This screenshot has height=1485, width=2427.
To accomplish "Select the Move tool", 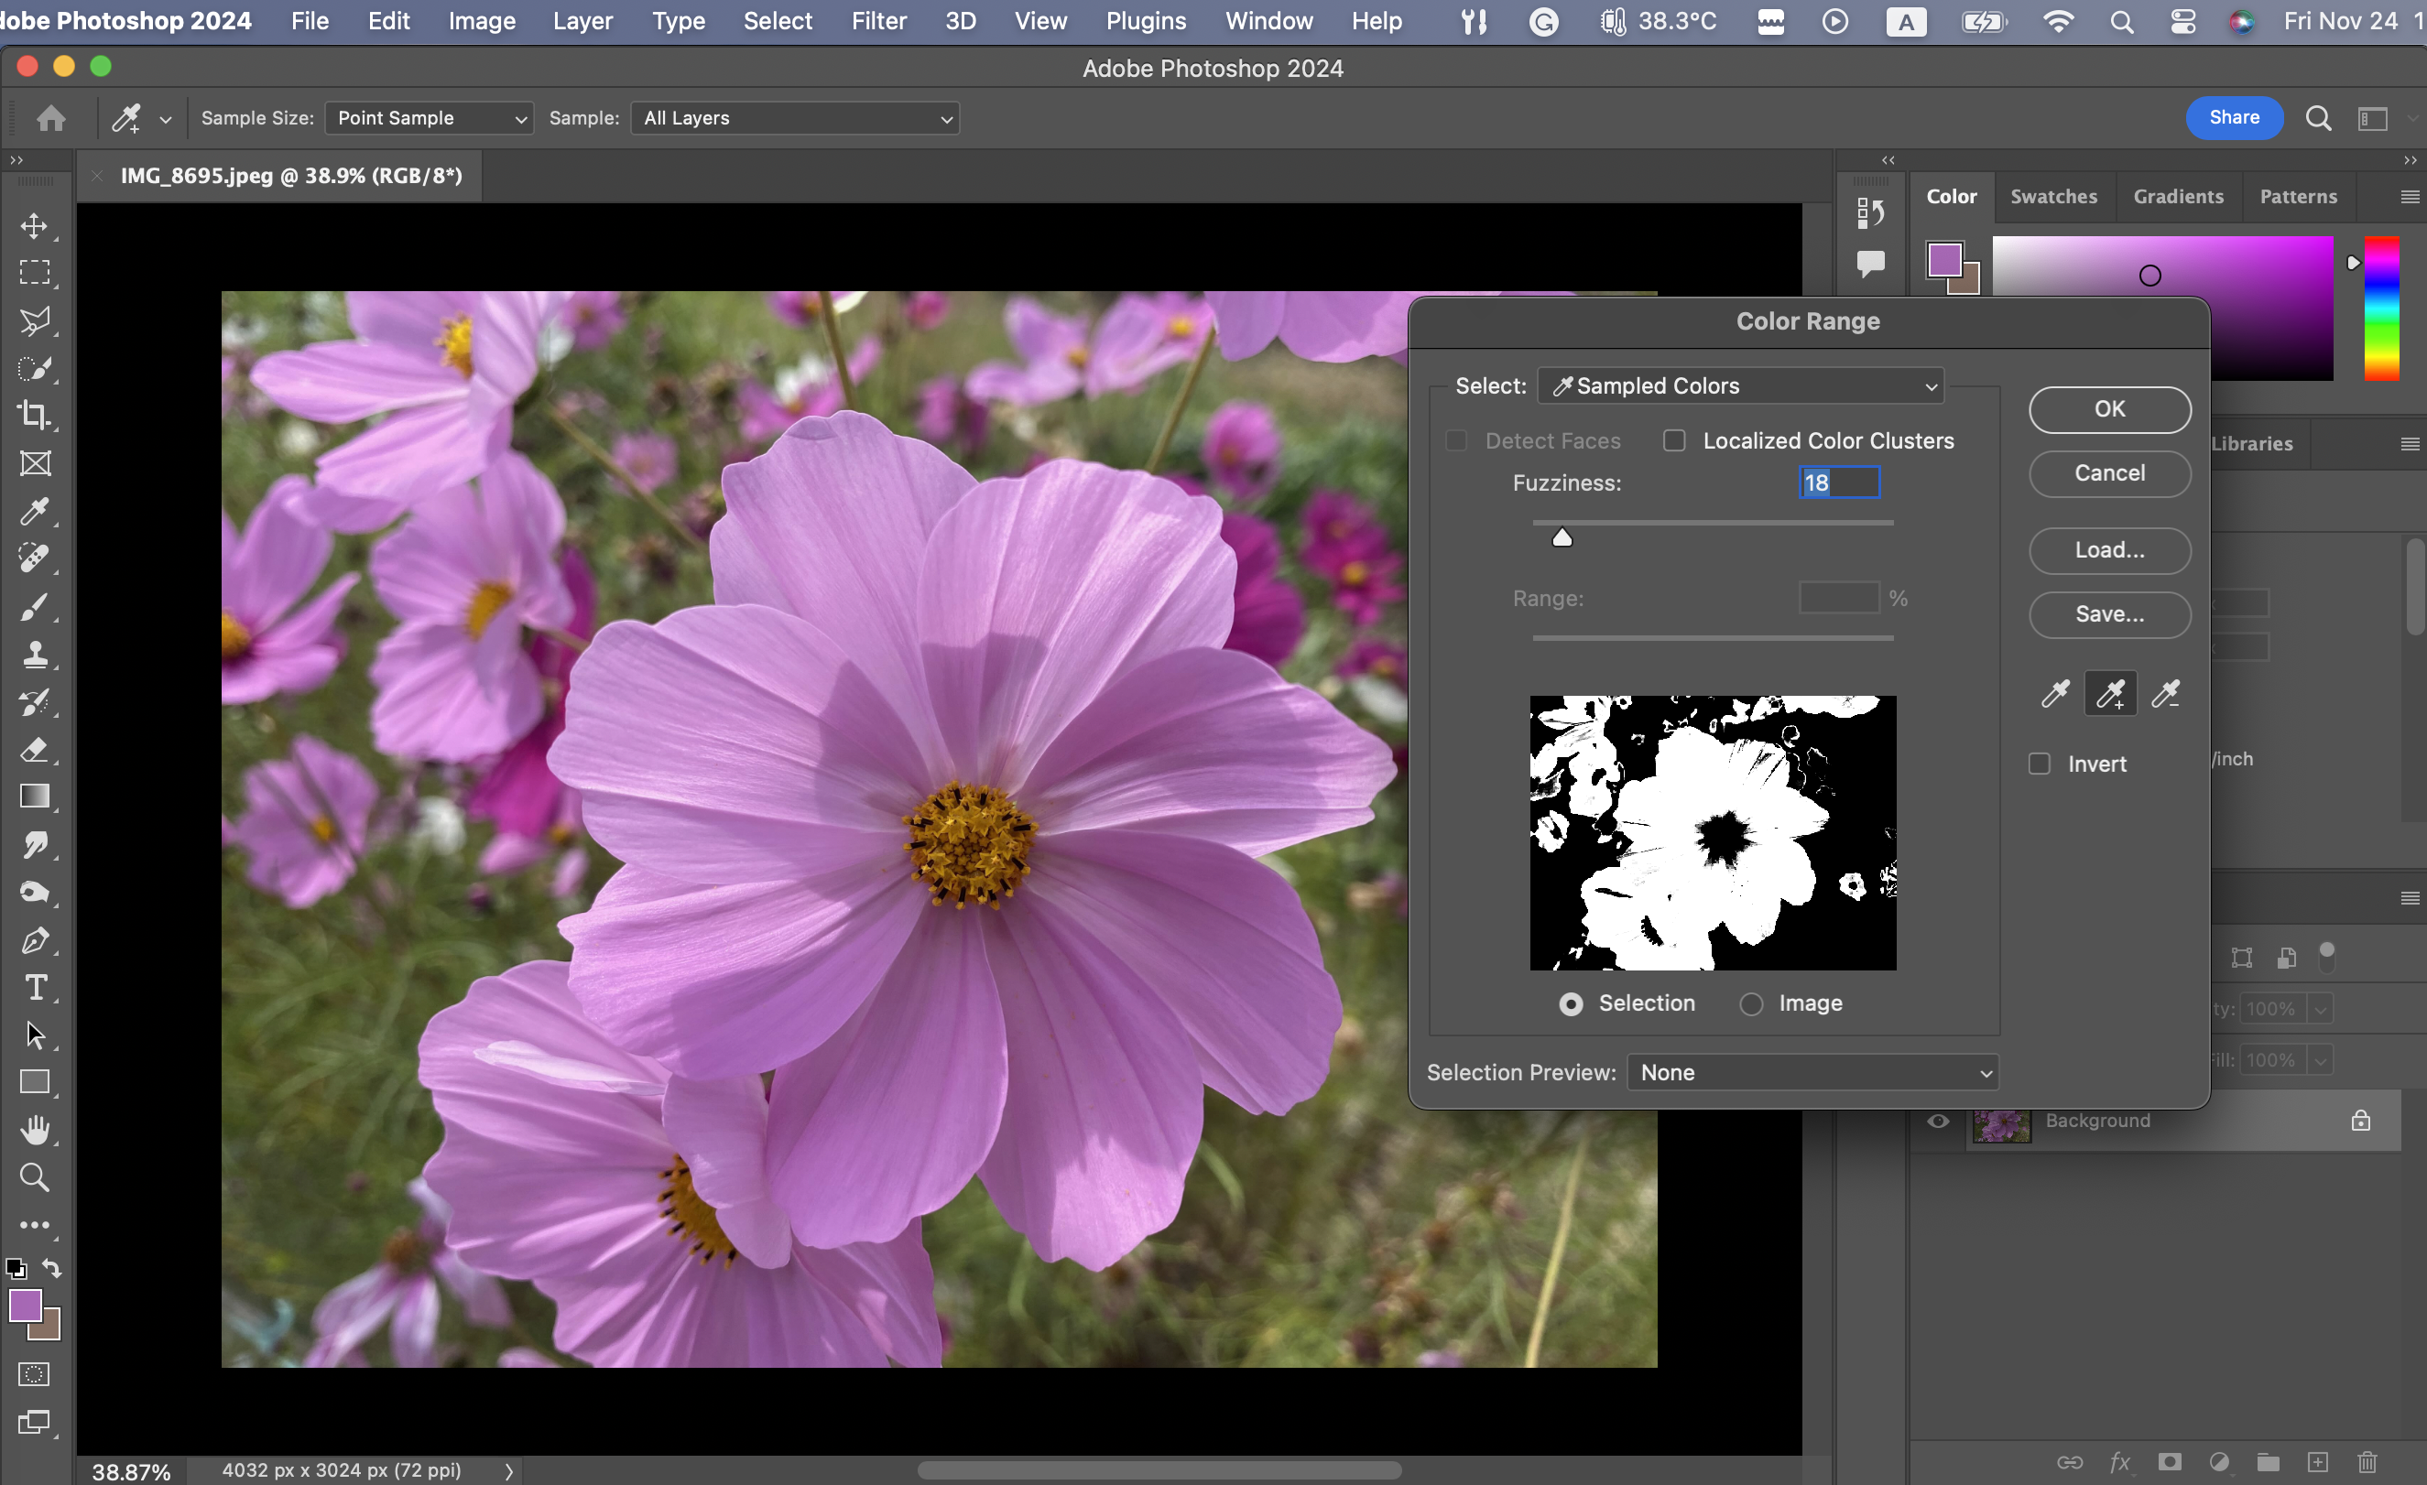I will point(35,225).
